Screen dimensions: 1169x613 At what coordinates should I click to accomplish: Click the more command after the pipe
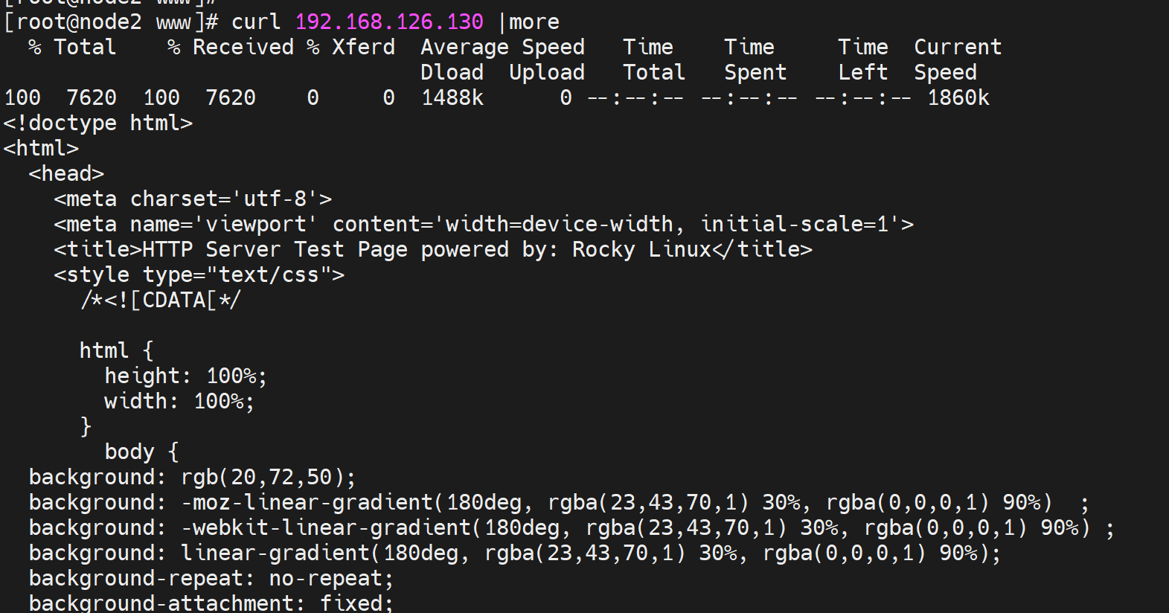pos(534,22)
